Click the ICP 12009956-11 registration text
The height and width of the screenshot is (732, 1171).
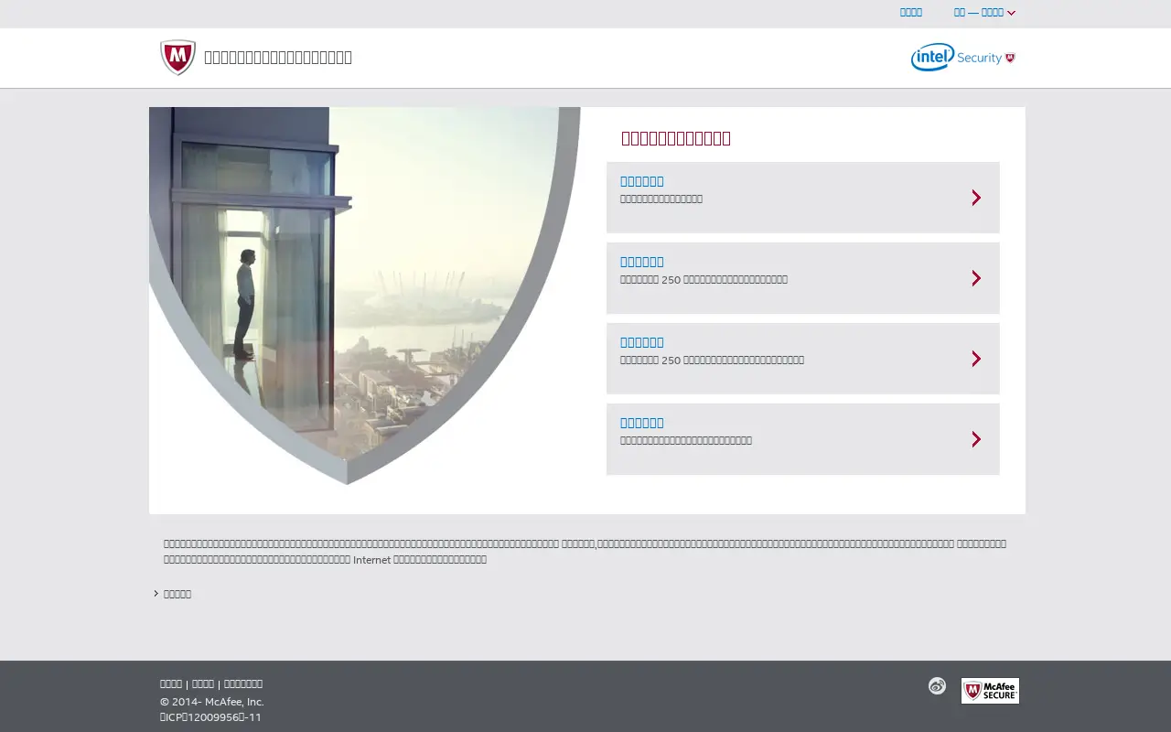tap(211, 717)
